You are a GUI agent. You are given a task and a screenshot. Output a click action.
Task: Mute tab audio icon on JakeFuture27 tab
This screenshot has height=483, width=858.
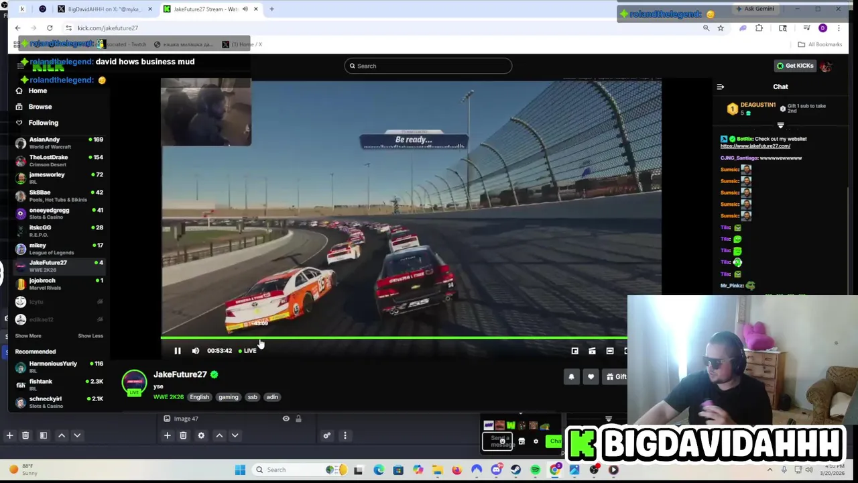pos(245,9)
